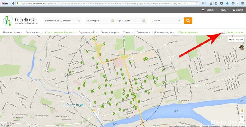Viewport: 246px width, 127px height.
Task: Click the orange search magnifier button
Action: pos(188,21)
